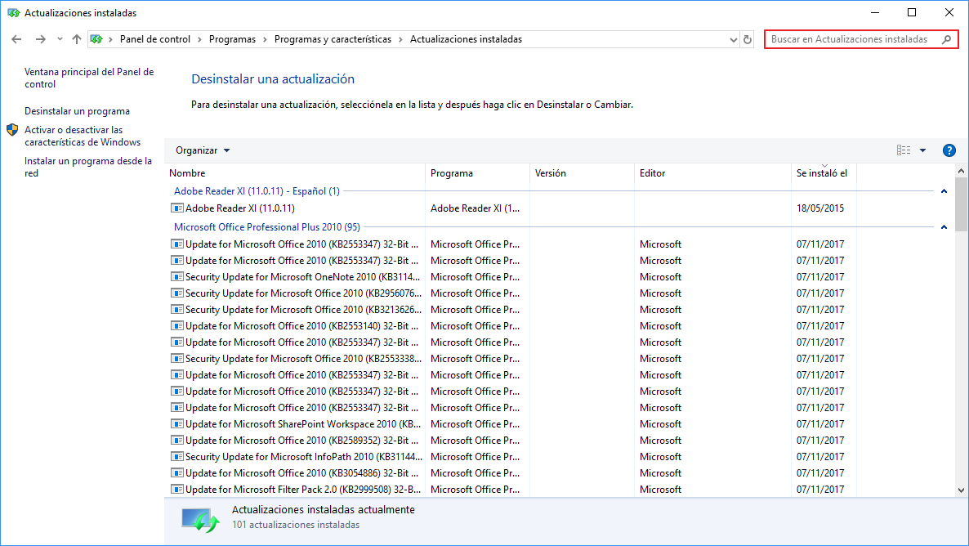Sort by the Versión column header
The height and width of the screenshot is (546, 969).
pos(583,173)
